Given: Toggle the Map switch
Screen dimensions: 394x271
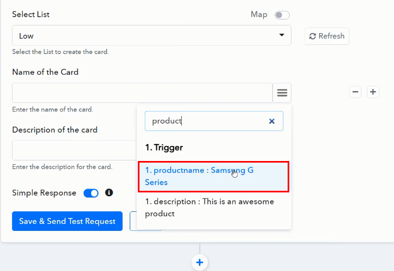Looking at the screenshot, I should coord(282,15).
